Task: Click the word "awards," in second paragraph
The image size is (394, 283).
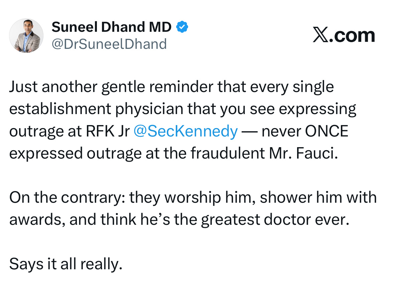Action: tap(37, 219)
